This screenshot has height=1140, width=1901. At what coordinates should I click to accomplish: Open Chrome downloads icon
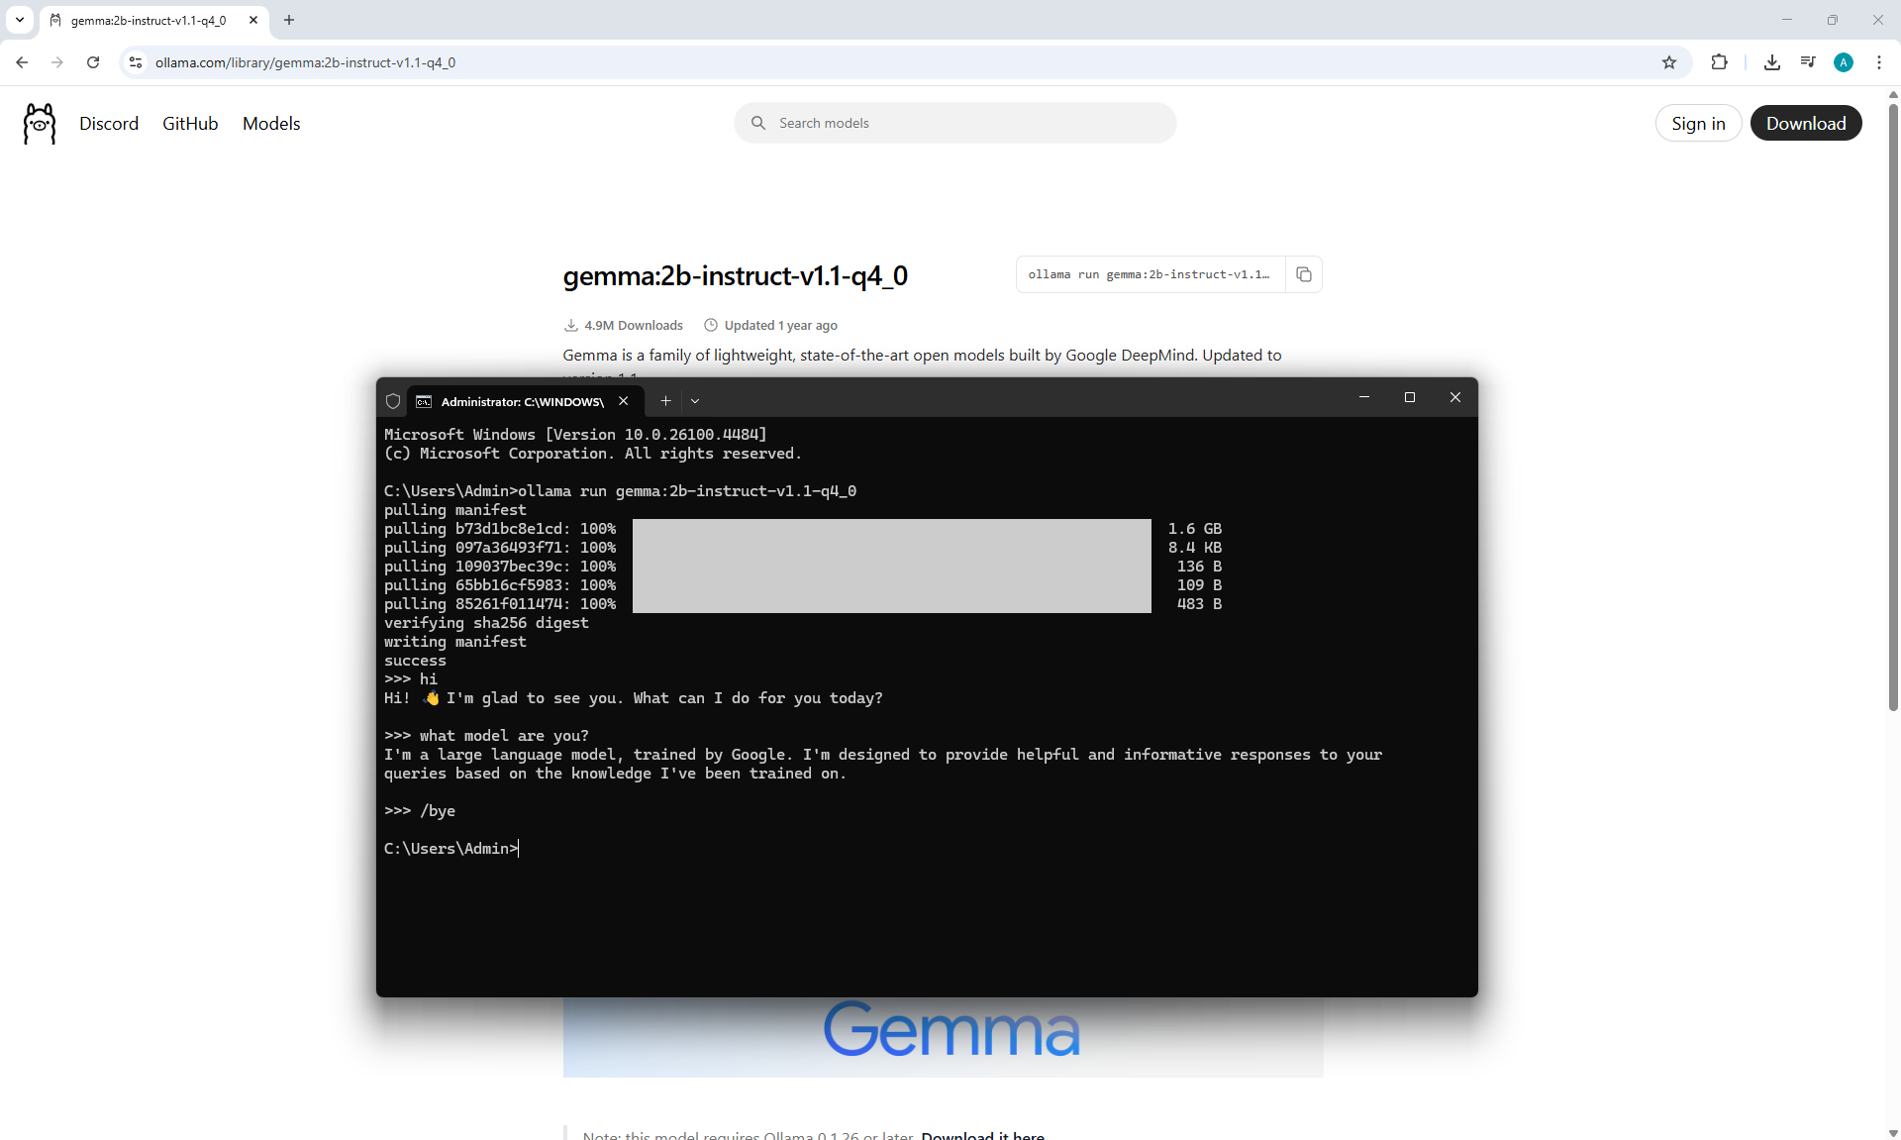pos(1772,62)
